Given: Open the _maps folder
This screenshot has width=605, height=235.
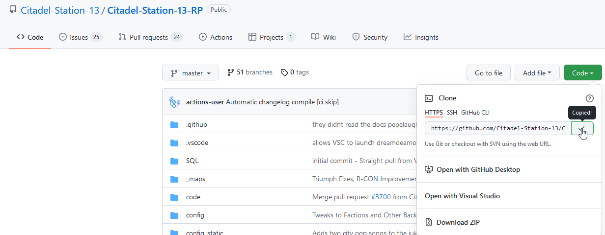Looking at the screenshot, I should (195, 179).
